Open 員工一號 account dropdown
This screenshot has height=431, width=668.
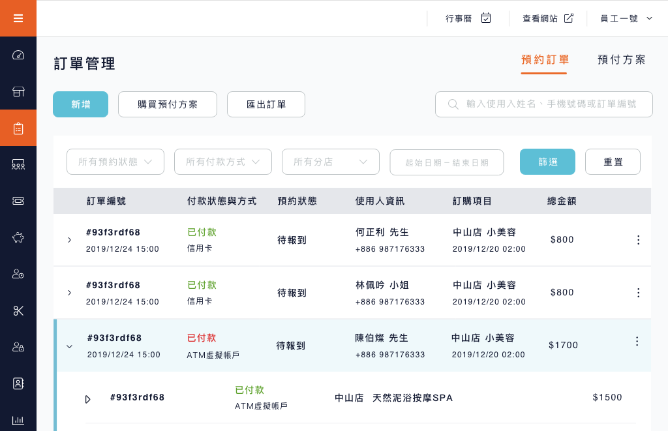tap(626, 18)
